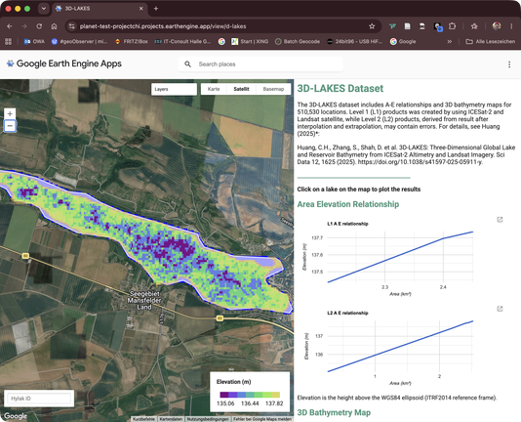Click the Nutzungsbedingungen link on map
The height and width of the screenshot is (422, 521).
click(x=208, y=419)
